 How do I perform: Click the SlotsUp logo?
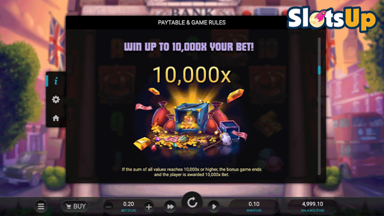332,18
